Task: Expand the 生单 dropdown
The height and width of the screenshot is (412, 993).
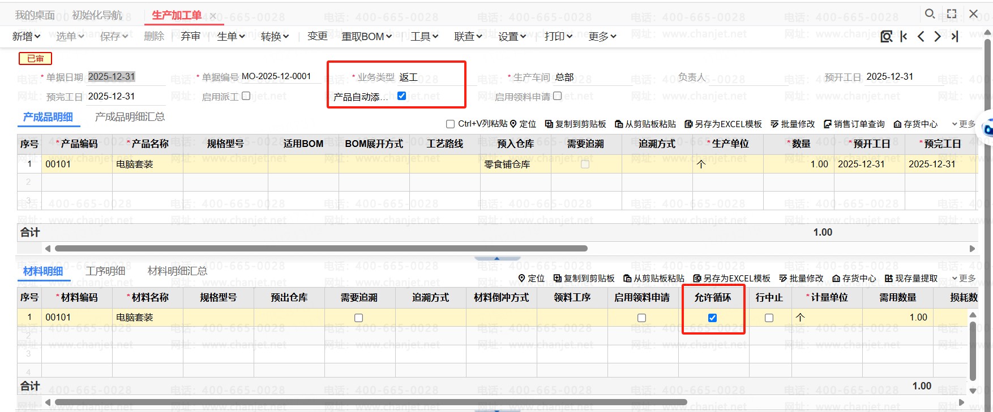Action: (231, 37)
